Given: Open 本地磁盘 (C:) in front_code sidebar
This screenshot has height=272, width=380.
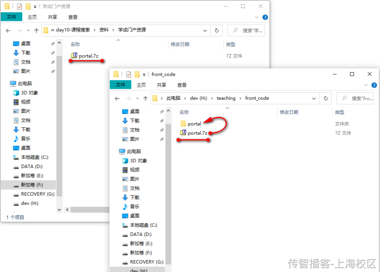Looking at the screenshot, I should pos(140,225).
